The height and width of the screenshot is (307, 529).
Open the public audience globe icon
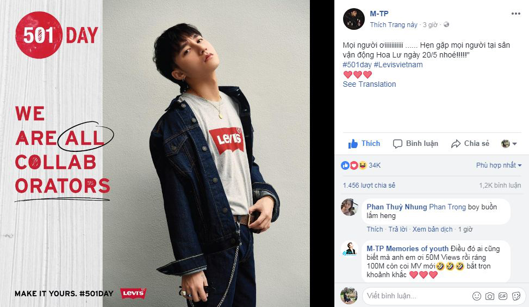tap(446, 25)
